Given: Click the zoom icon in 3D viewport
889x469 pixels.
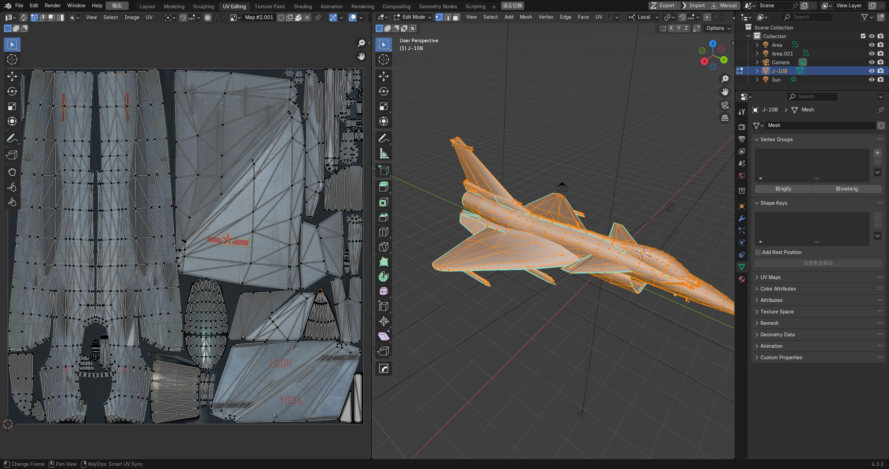Looking at the screenshot, I should [x=725, y=79].
